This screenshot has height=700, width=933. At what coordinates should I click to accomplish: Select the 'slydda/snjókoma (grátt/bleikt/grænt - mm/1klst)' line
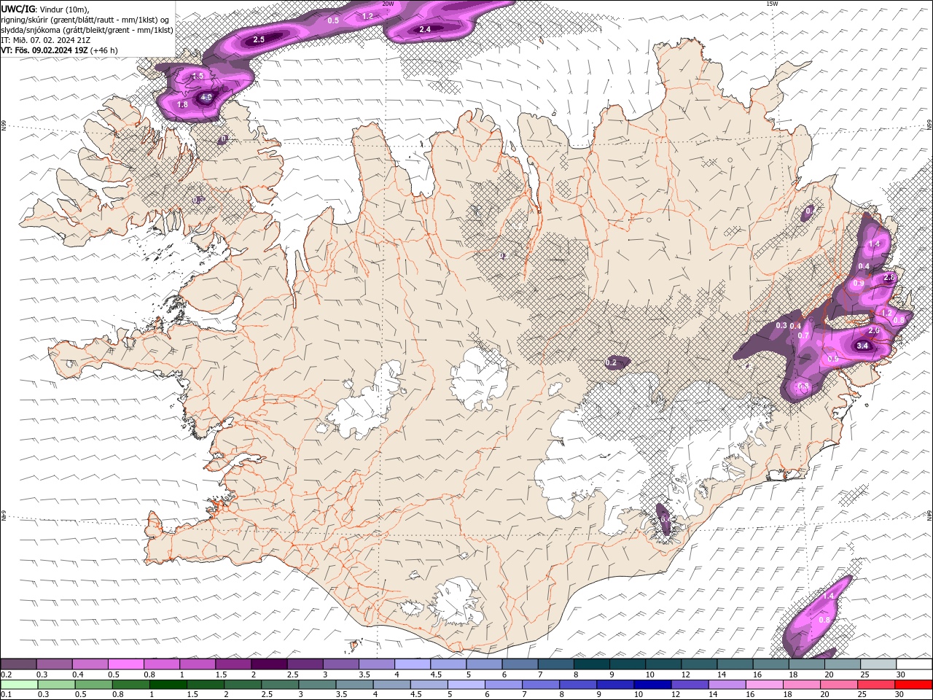click(x=87, y=30)
